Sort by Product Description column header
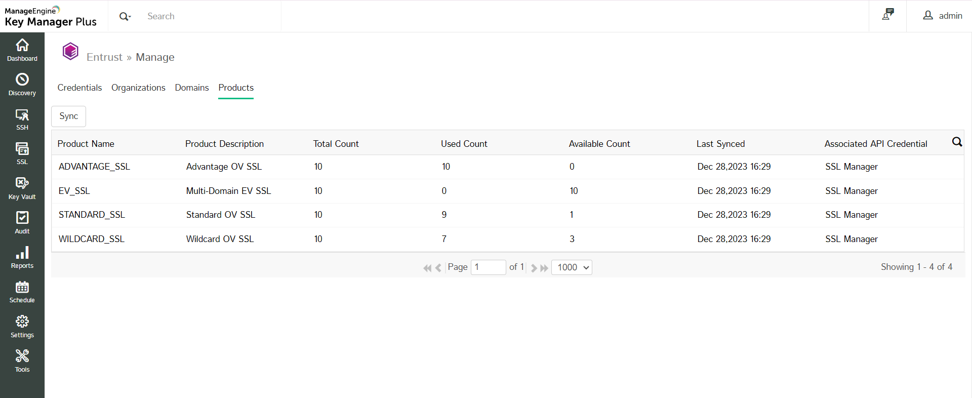 [x=224, y=144]
